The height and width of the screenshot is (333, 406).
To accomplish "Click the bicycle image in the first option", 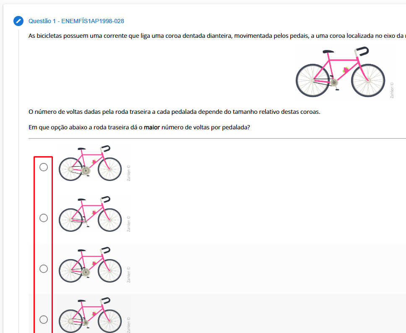I will coord(90,164).
